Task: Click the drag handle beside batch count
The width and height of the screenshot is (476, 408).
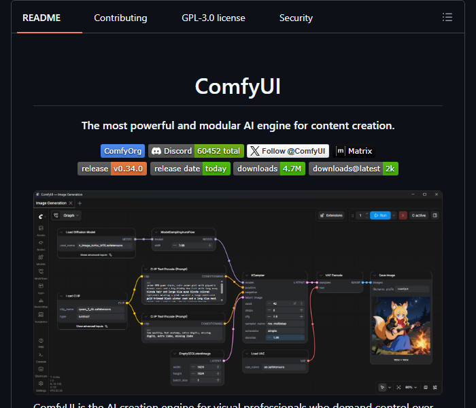Action: coord(352,216)
